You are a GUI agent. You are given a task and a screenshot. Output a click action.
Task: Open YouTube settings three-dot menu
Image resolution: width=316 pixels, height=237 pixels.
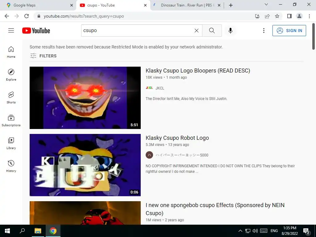[264, 31]
